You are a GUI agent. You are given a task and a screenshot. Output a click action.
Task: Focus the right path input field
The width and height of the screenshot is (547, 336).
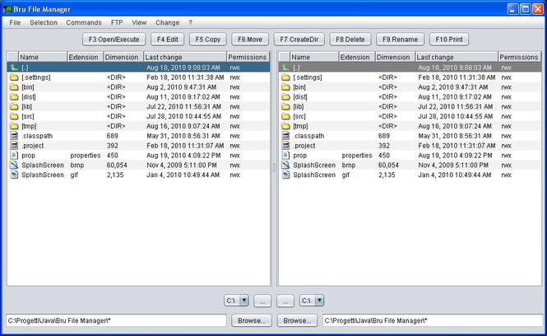(433, 320)
